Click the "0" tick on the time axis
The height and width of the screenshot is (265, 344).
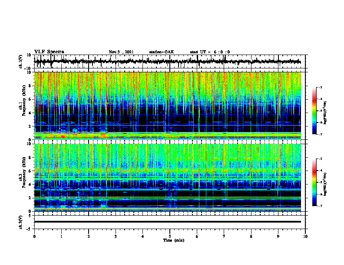click(x=34, y=236)
